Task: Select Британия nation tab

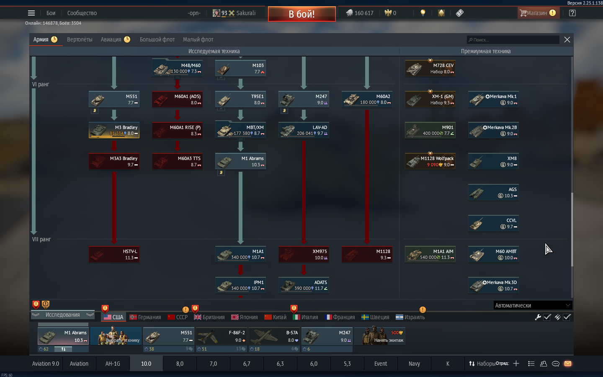Action: coord(209,317)
